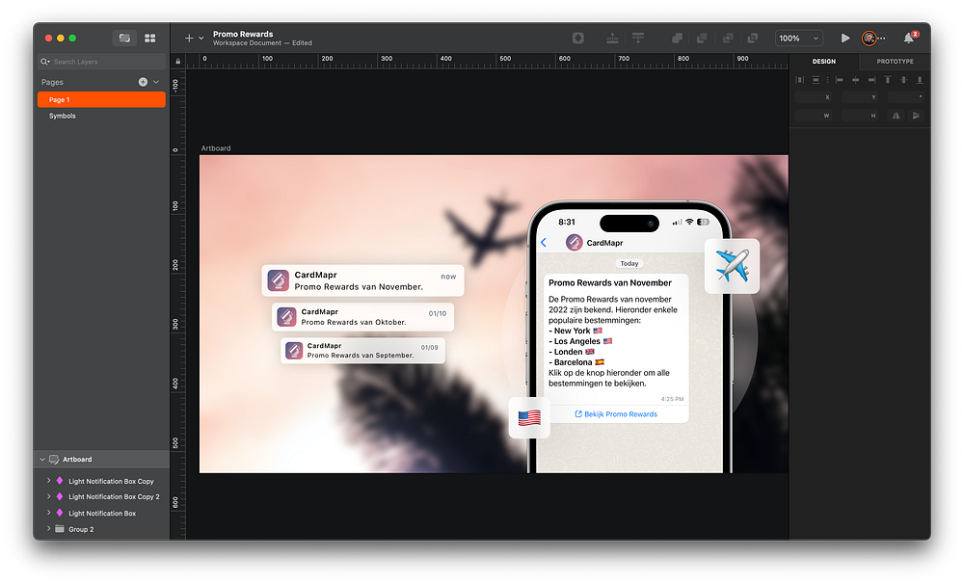964x584 pixels.
Task: Select the September notification card on canvas
Action: click(x=362, y=351)
